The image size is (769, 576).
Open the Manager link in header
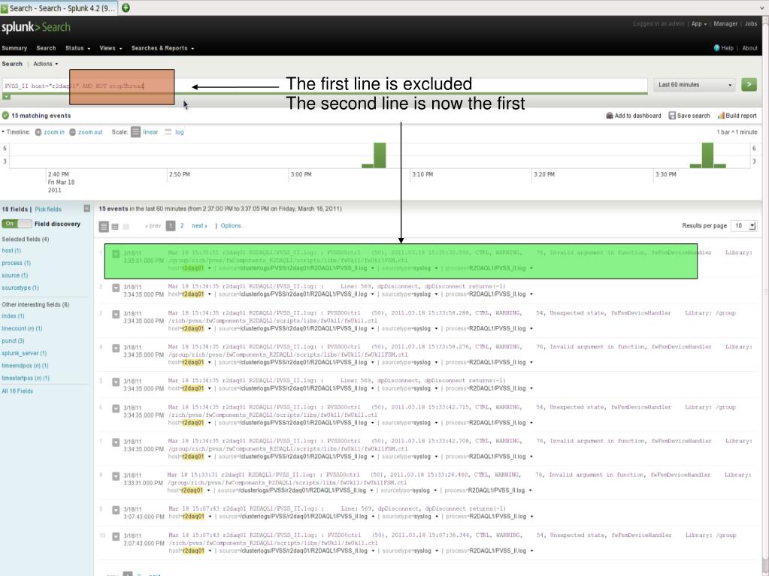click(x=725, y=24)
